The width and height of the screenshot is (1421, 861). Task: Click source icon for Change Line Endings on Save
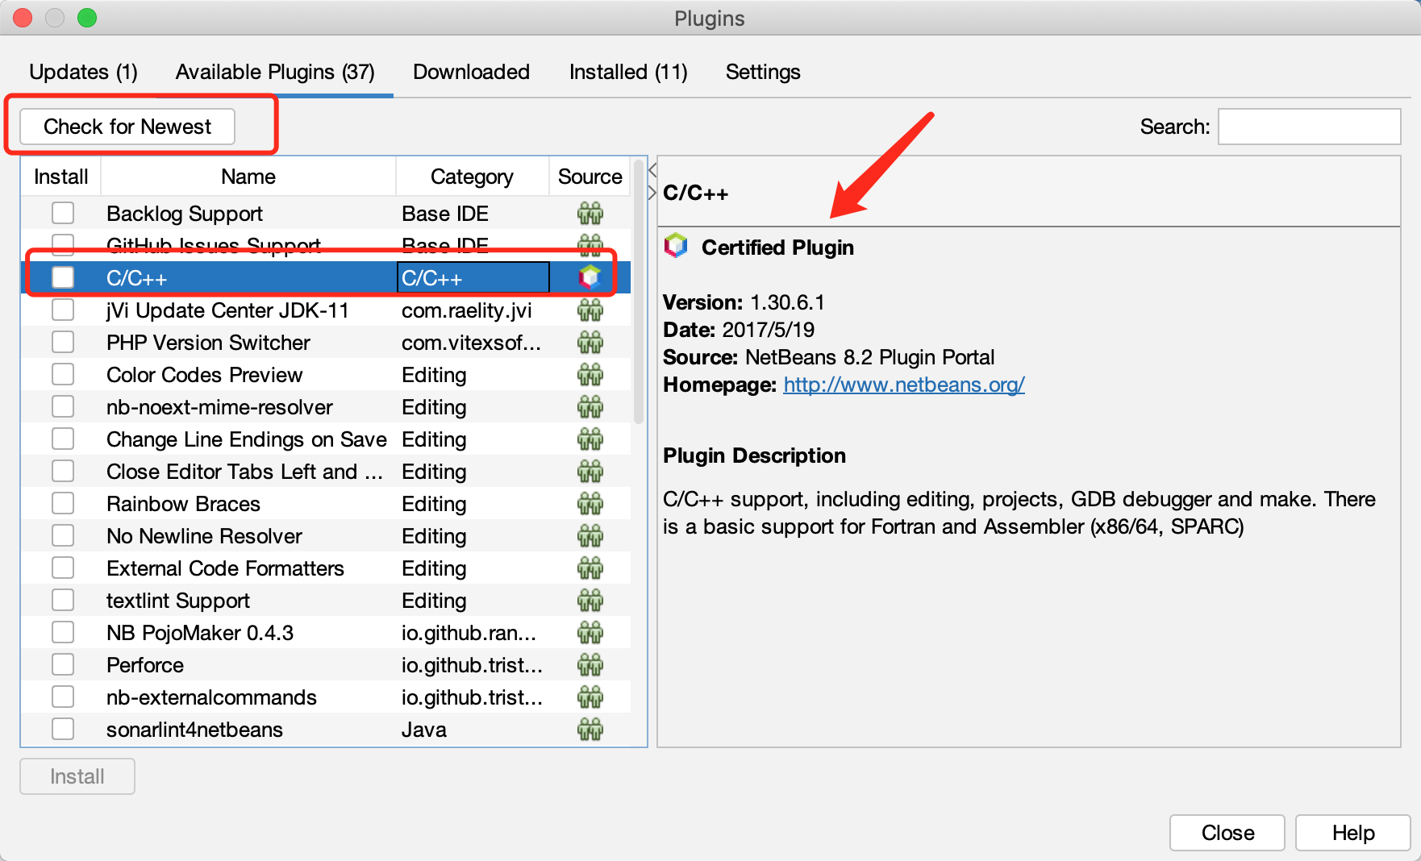pos(590,439)
